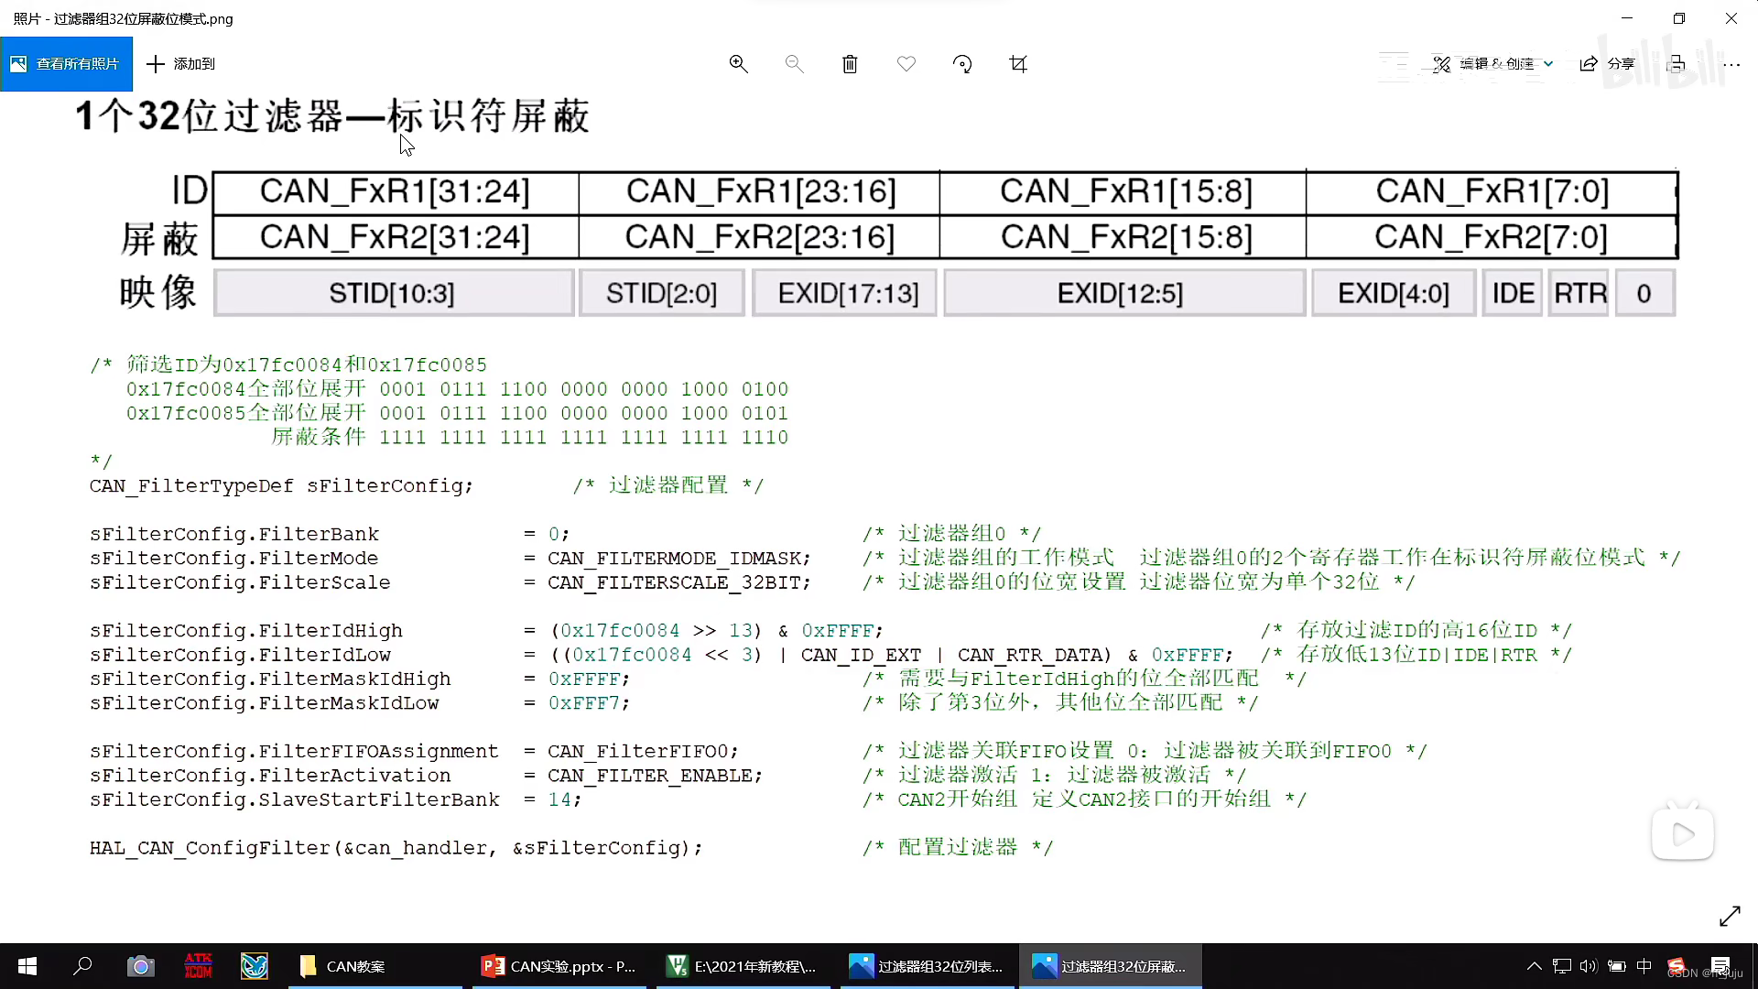Image resolution: width=1758 pixels, height=989 pixels.
Task: Open network status tray icon
Action: click(1562, 966)
